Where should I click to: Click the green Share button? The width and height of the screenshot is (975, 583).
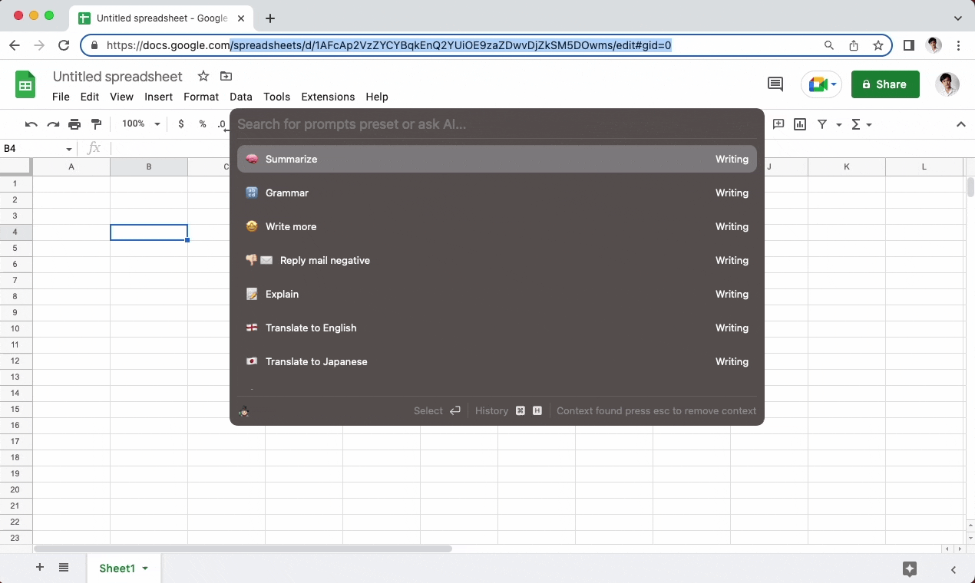click(x=885, y=84)
